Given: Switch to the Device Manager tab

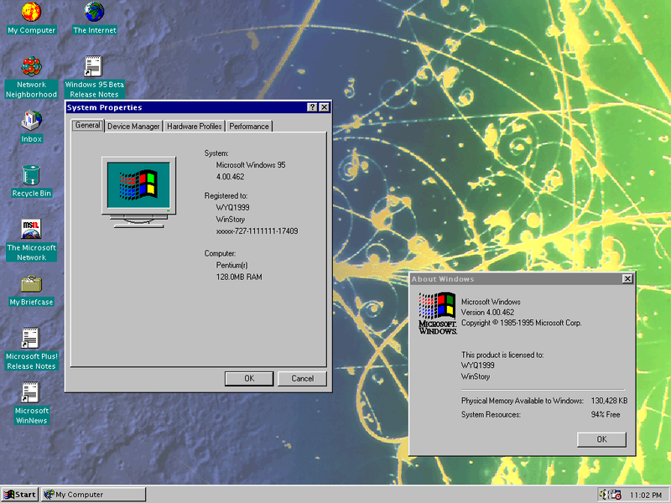Looking at the screenshot, I should pos(133,126).
